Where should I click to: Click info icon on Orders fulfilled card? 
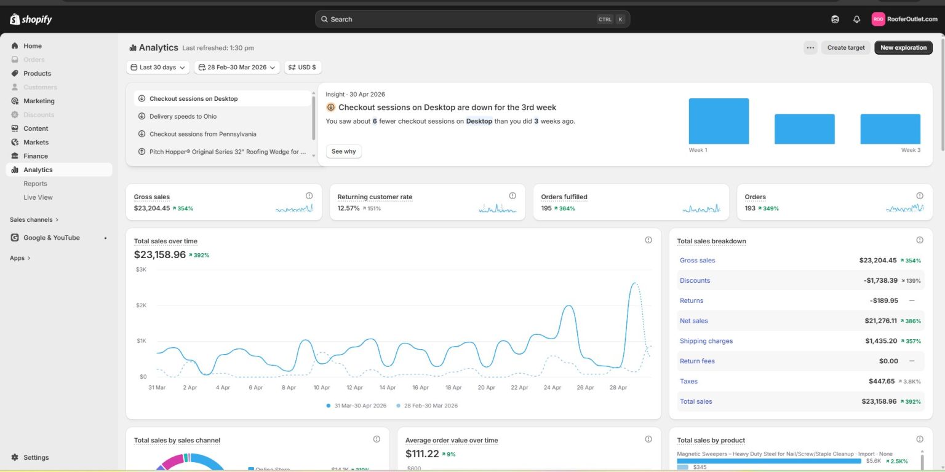(716, 195)
